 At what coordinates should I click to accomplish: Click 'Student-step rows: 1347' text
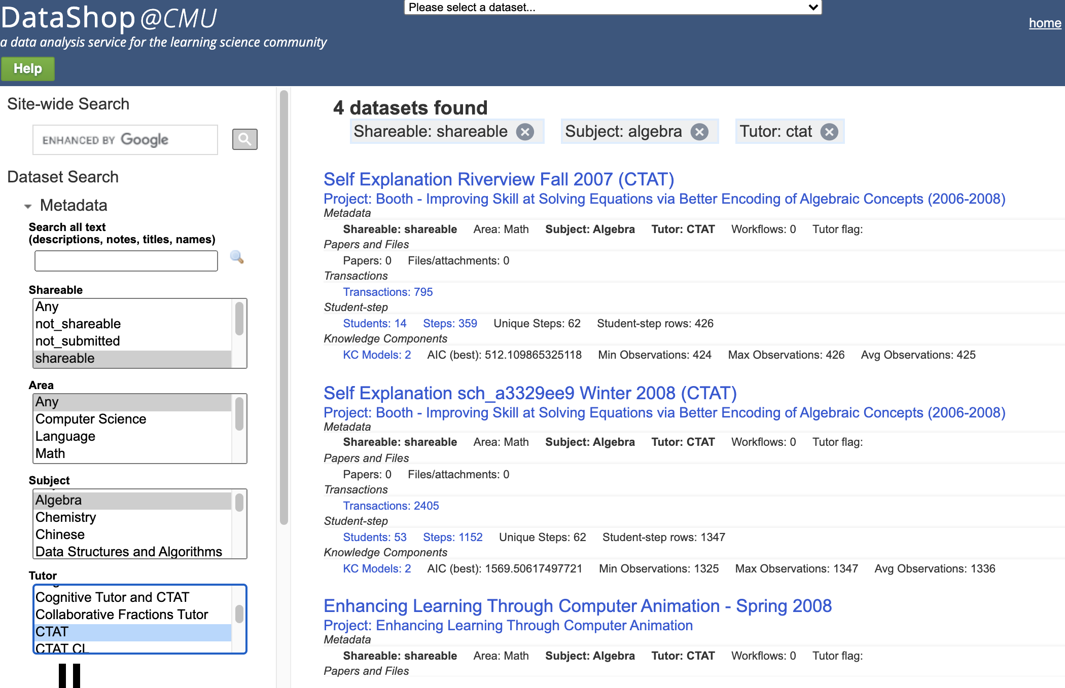(x=664, y=538)
